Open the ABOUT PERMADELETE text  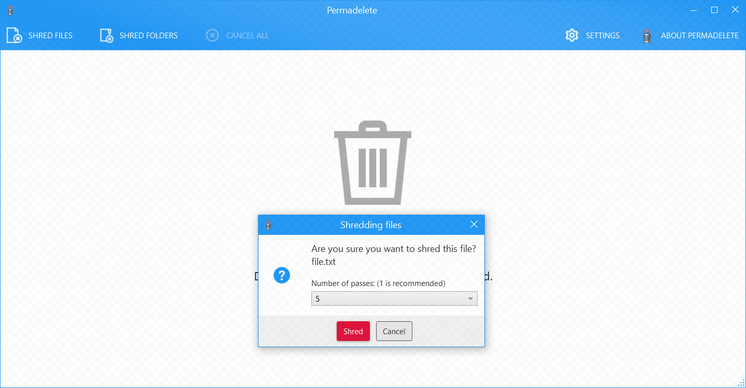pyautogui.click(x=700, y=36)
